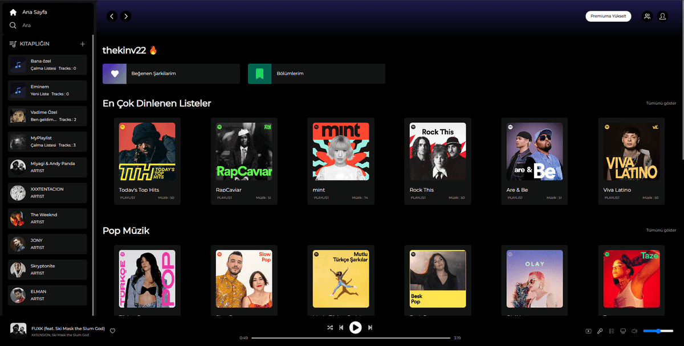Skip to next track
Image resolution: width=684 pixels, height=346 pixels.
coord(370,328)
